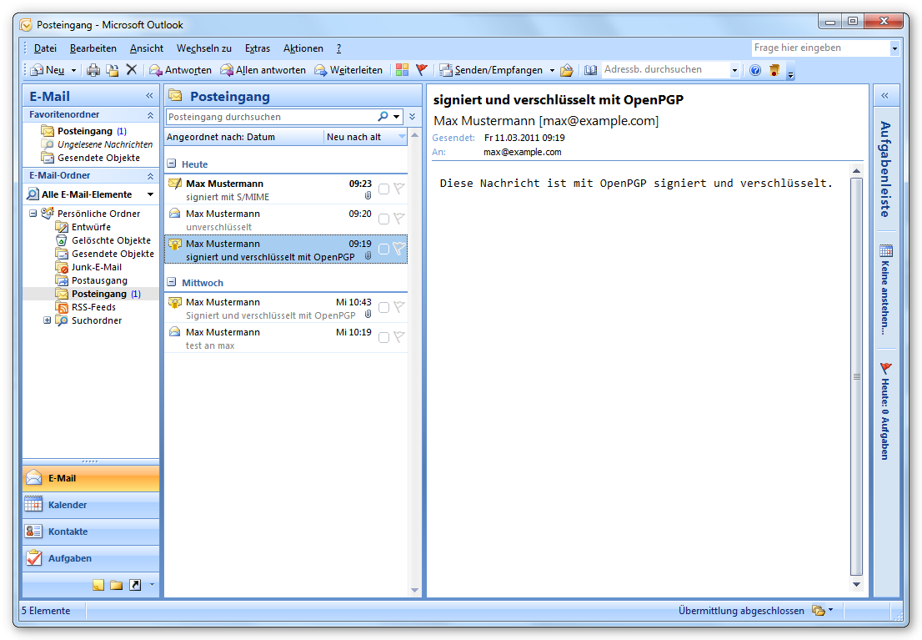Viewport: 922px width, 640px height.
Task: Select the Delete icon on the toolbar
Action: 132,69
